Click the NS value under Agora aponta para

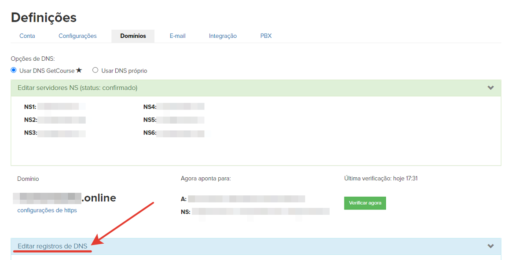click(x=260, y=212)
